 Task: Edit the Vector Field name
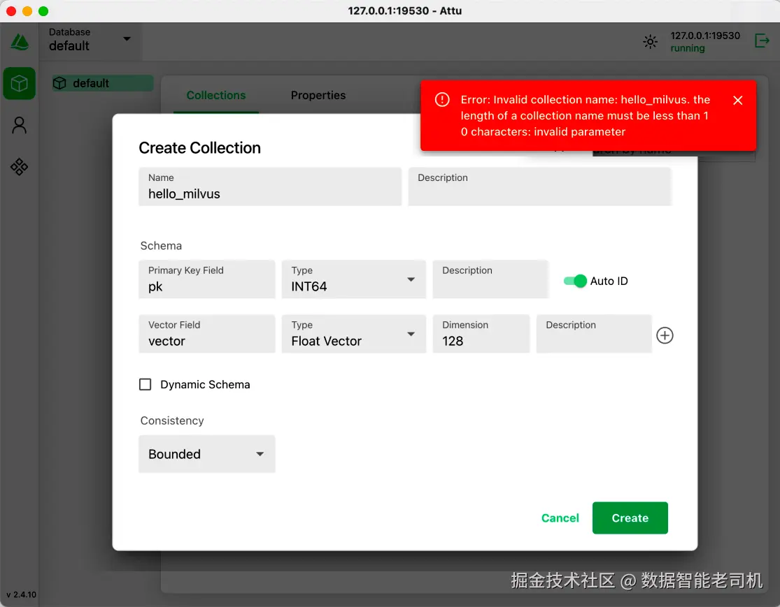click(207, 334)
